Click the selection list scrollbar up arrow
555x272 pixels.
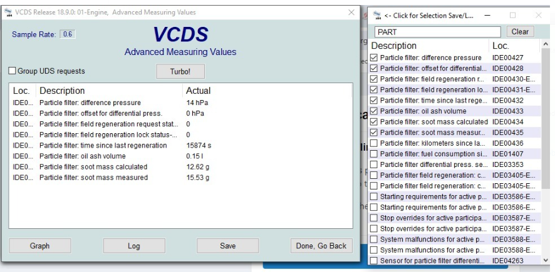click(545, 45)
